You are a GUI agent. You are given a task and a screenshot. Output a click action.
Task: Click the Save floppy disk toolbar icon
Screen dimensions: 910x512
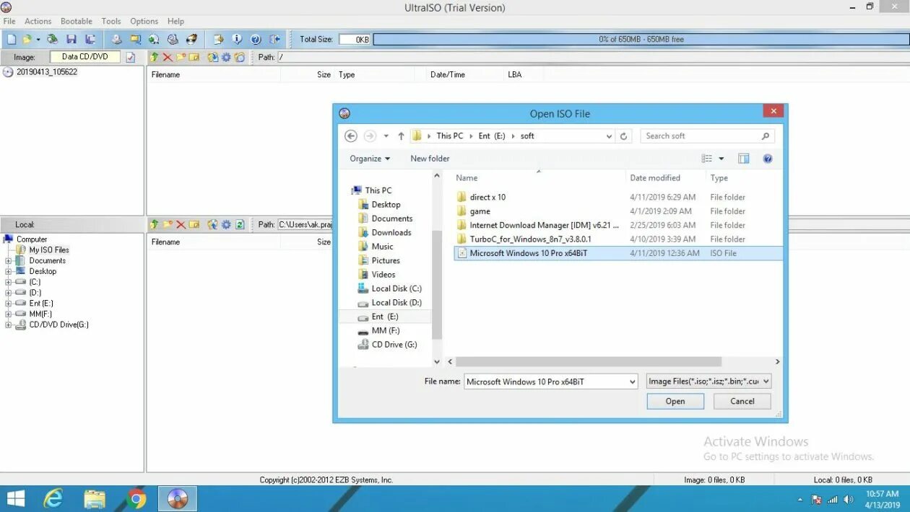[71, 39]
